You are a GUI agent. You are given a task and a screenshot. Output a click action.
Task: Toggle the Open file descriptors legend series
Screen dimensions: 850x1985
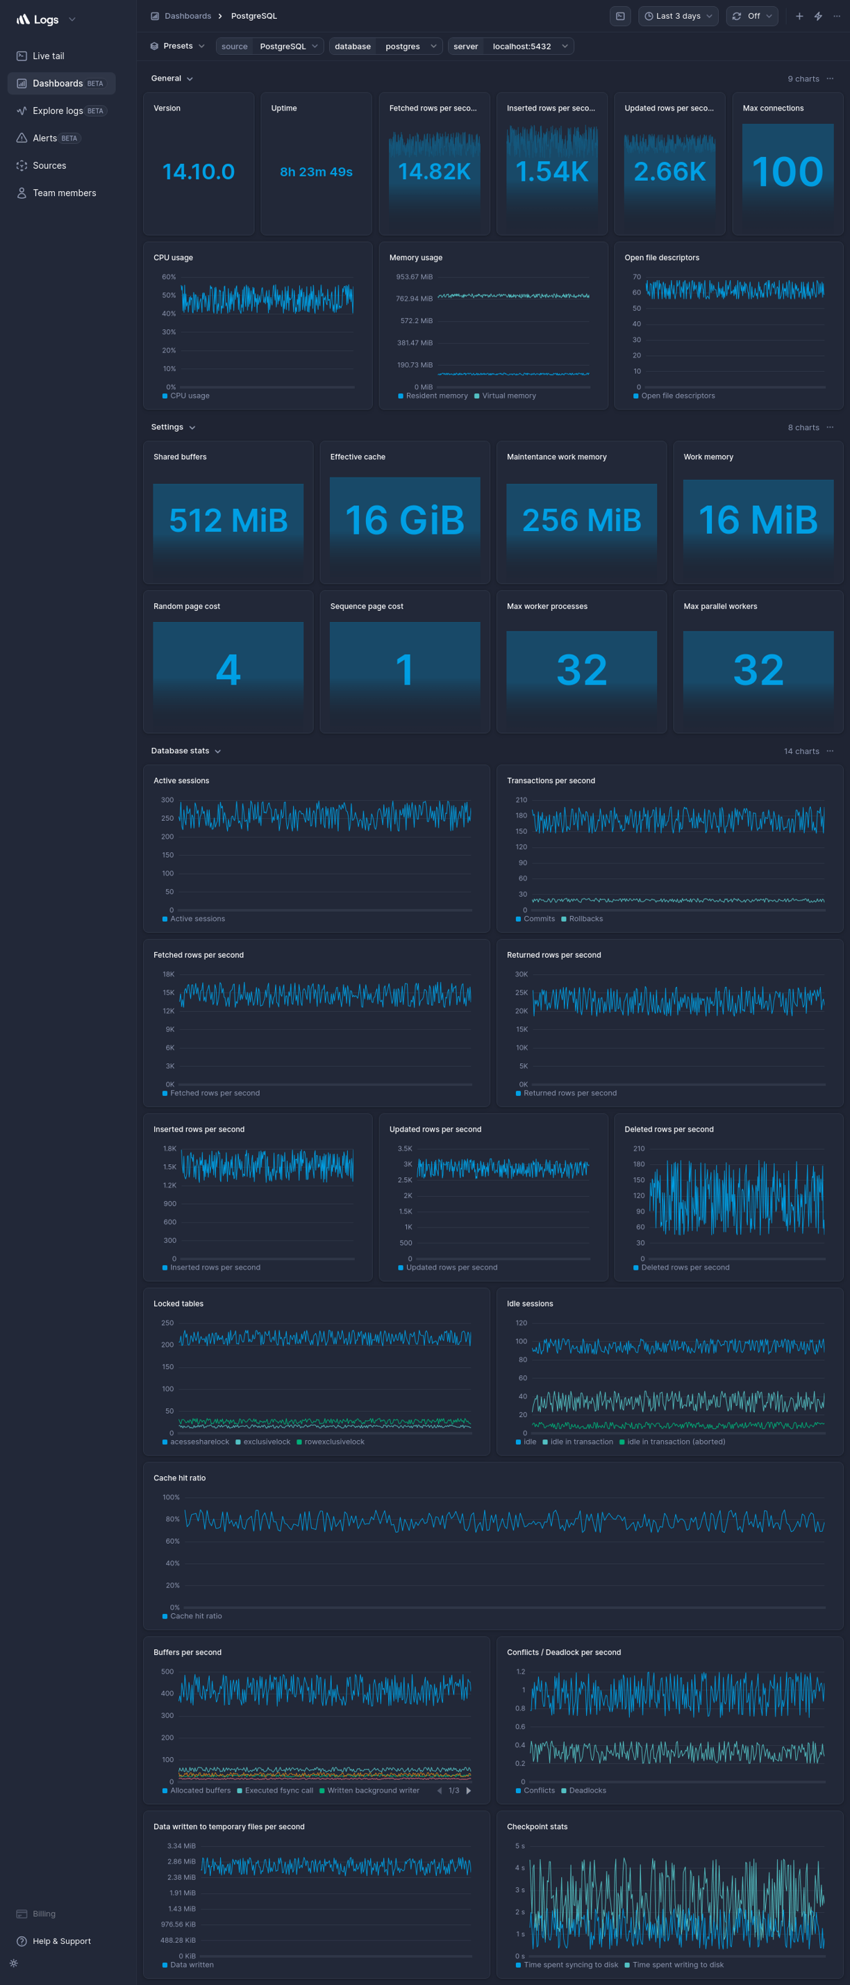tap(674, 396)
